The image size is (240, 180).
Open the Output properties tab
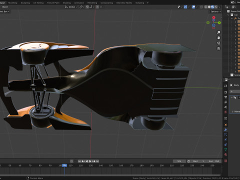point(225,97)
